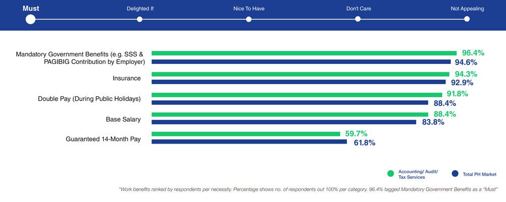506x202 pixels.
Task: Select the "Base Salary" row label
Action: (123, 119)
